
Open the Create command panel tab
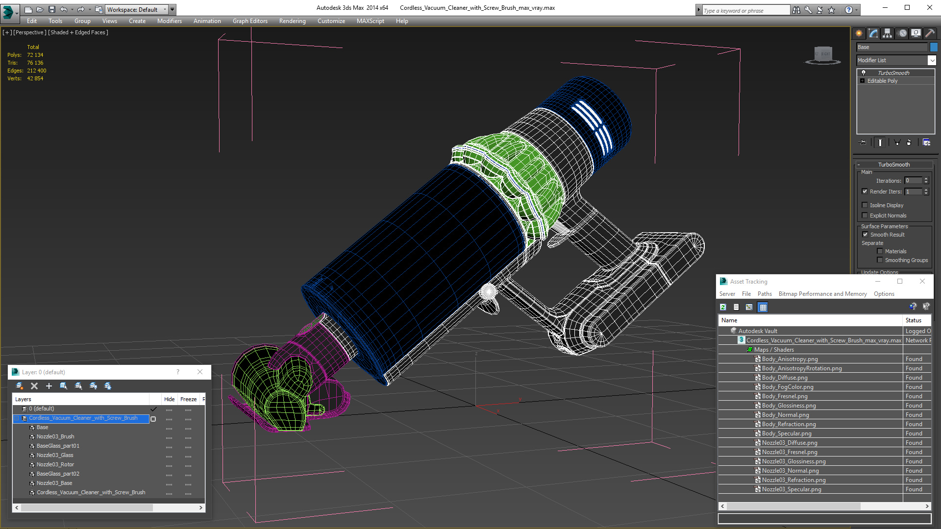[x=859, y=33]
